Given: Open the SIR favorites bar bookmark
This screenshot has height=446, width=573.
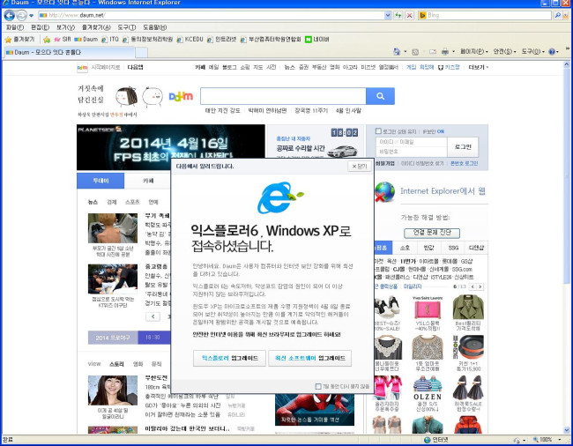Looking at the screenshot, I should [x=63, y=39].
